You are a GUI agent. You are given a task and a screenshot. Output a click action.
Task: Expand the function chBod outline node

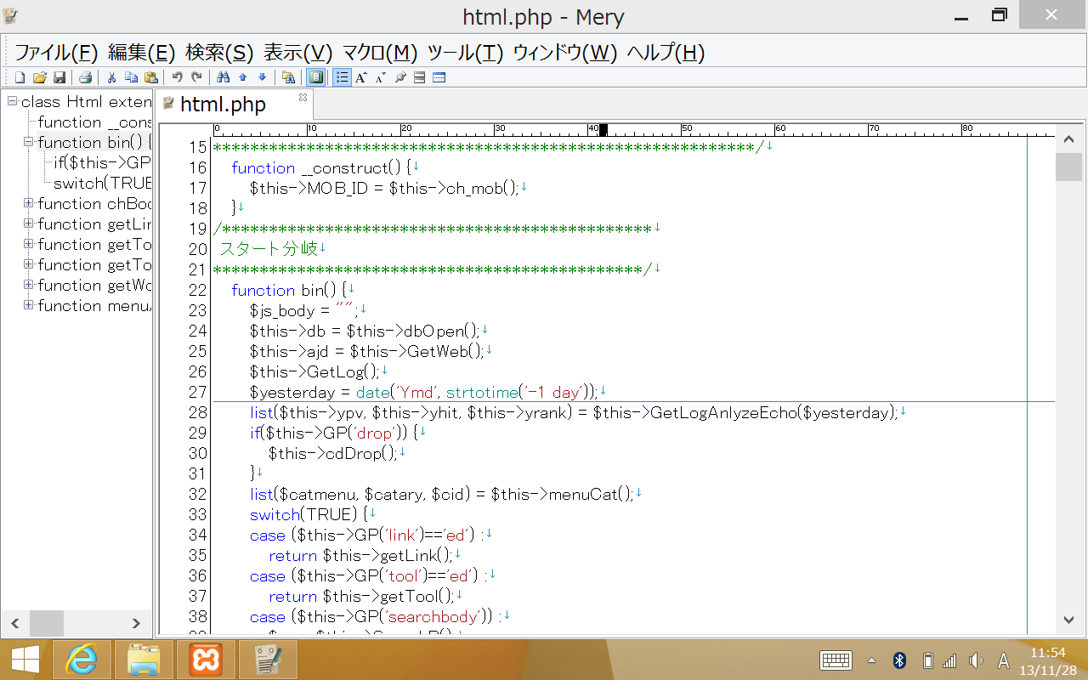28,203
